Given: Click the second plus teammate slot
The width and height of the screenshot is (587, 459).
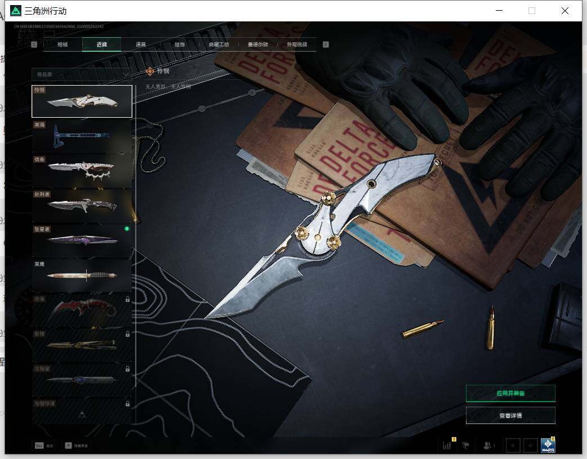Looking at the screenshot, I should tap(530, 445).
